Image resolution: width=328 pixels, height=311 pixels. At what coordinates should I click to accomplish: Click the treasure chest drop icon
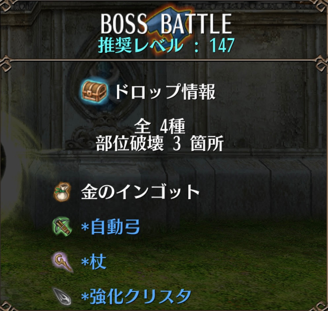point(94,91)
